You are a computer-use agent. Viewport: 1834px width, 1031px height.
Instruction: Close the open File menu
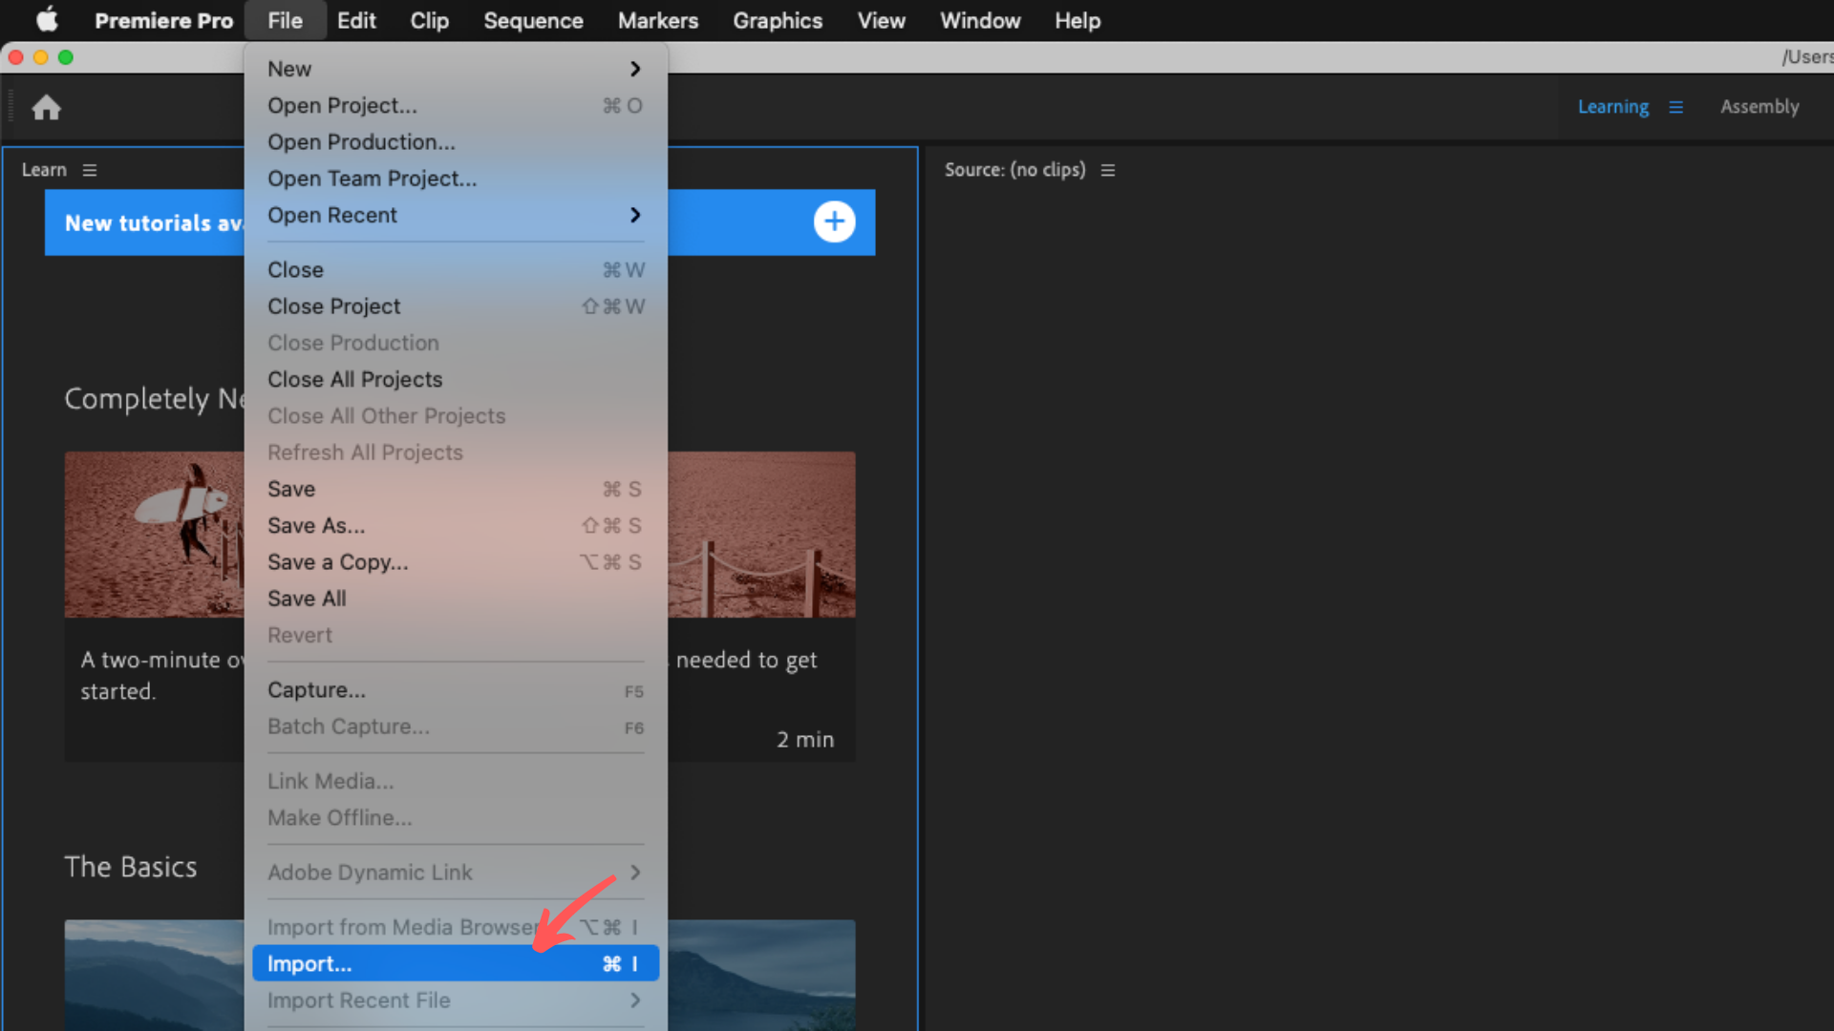pyautogui.click(x=285, y=20)
